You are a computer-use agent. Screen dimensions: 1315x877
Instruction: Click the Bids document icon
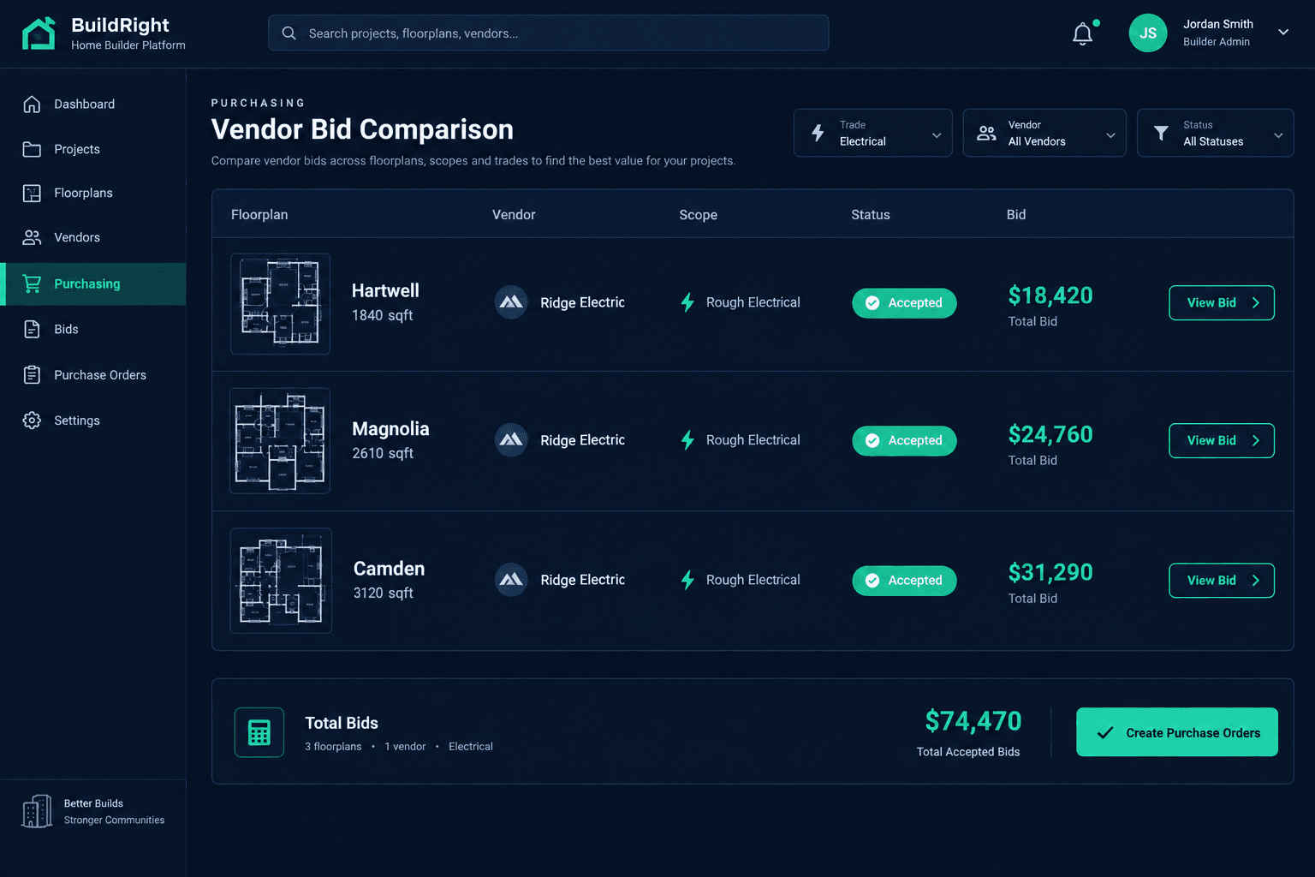[x=32, y=329]
